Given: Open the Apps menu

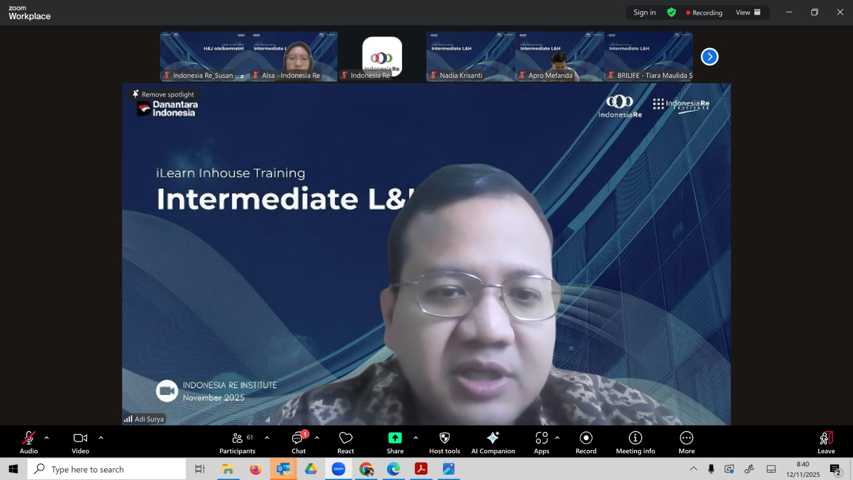Looking at the screenshot, I should pos(542,443).
